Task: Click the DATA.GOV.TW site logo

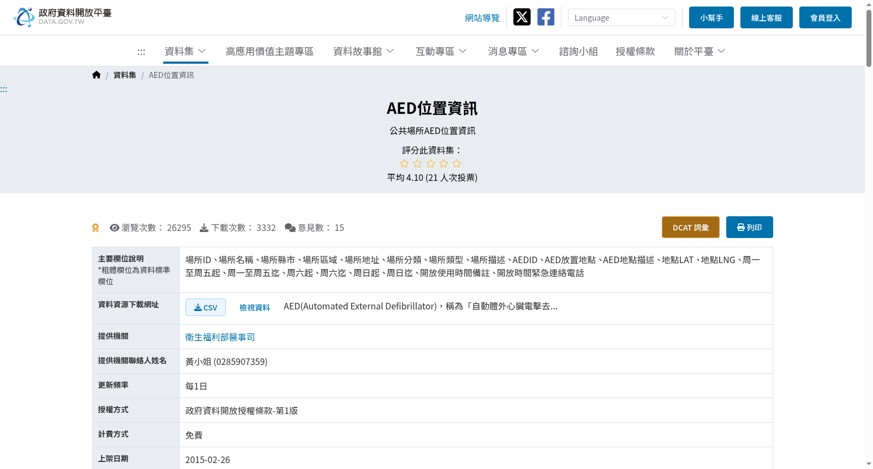Action: tap(62, 17)
